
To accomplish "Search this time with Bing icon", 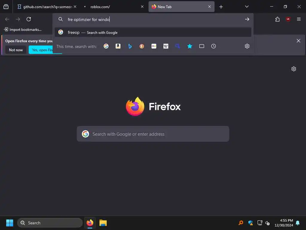I will coord(130,46).
